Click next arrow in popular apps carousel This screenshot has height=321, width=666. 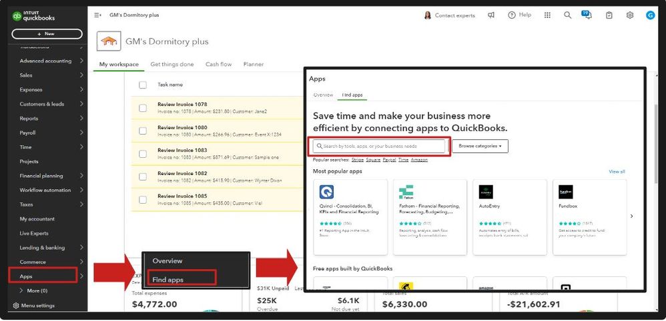click(631, 216)
